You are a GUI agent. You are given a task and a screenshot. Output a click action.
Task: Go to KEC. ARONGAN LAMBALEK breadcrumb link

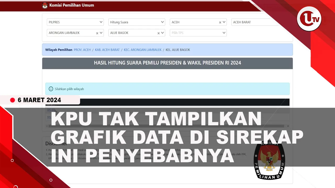click(x=143, y=50)
